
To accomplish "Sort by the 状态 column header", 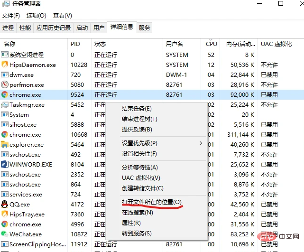I will click(127, 44).
